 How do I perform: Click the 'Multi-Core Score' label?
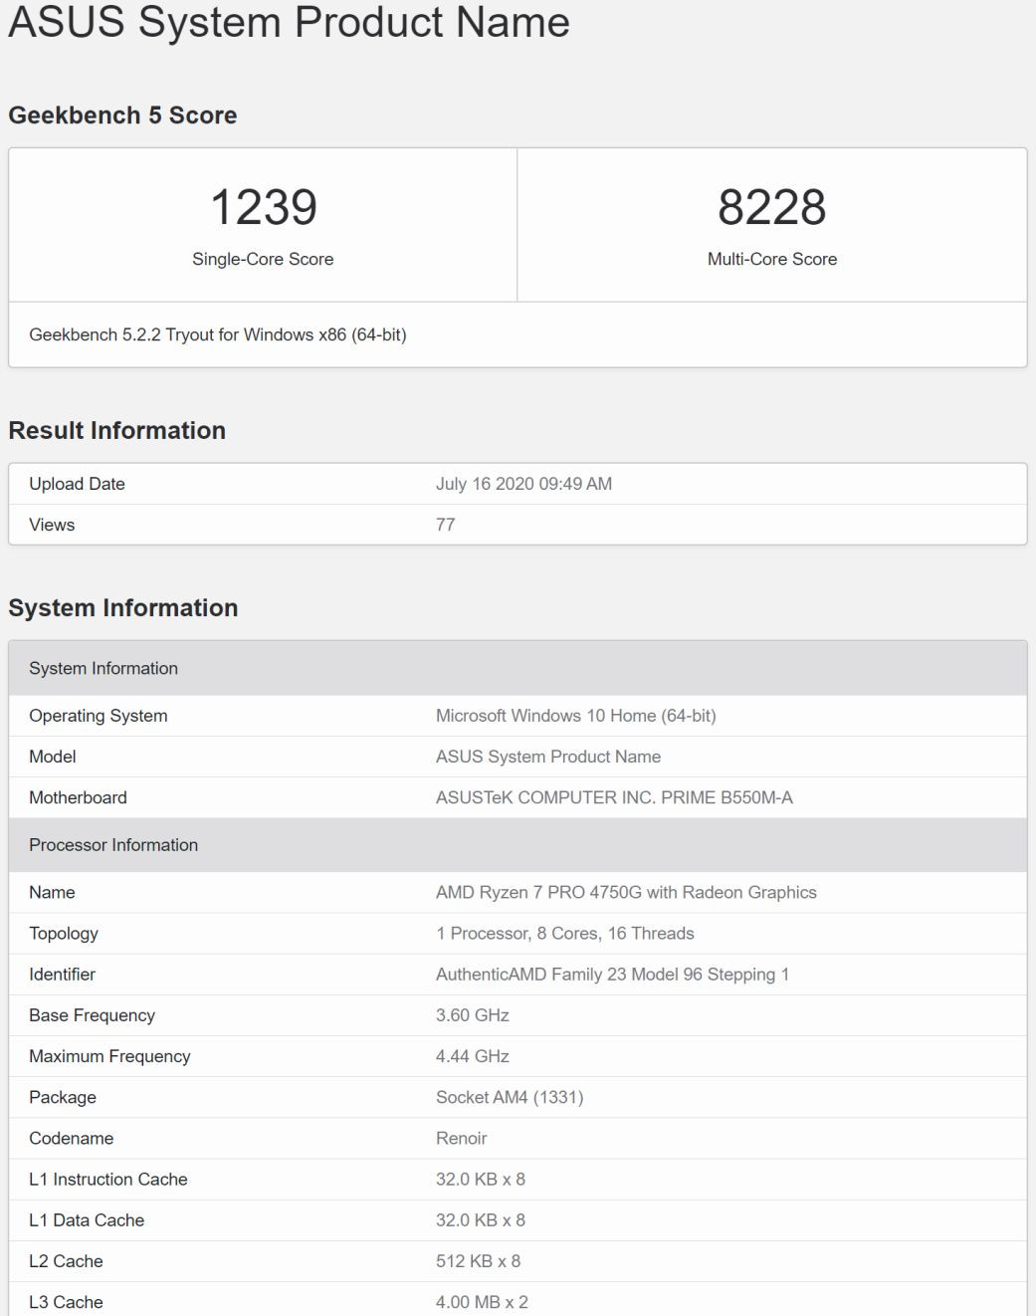click(x=772, y=259)
